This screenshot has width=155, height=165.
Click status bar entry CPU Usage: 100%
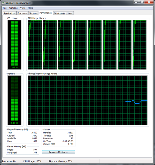pos(32,161)
